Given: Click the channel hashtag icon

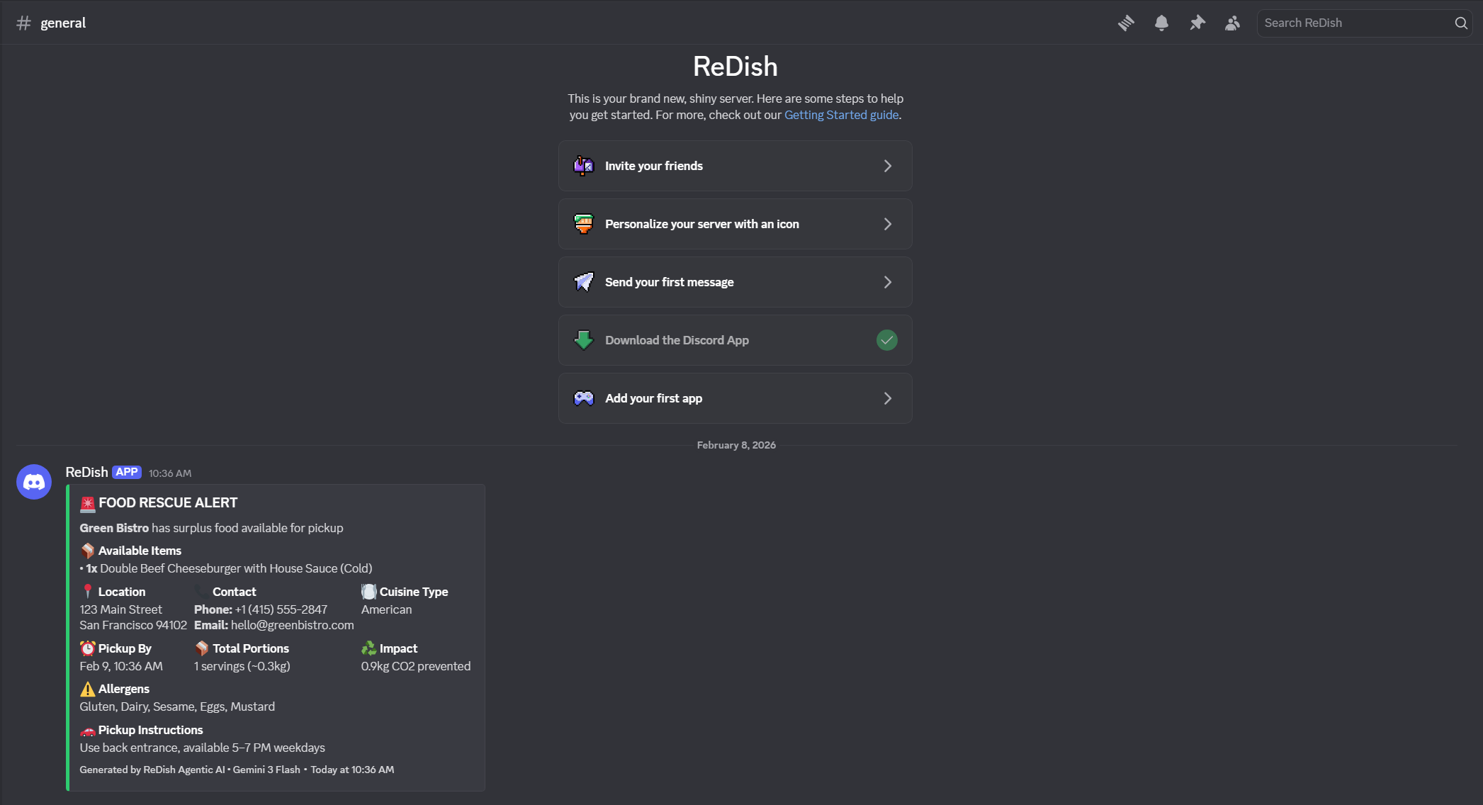Looking at the screenshot, I should tap(23, 23).
